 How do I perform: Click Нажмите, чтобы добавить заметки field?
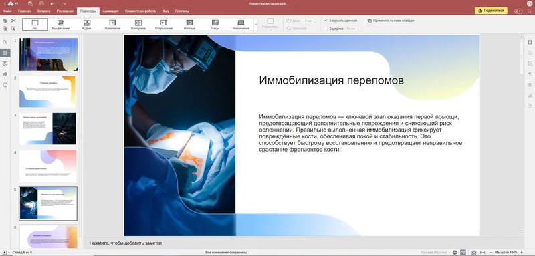(x=126, y=243)
